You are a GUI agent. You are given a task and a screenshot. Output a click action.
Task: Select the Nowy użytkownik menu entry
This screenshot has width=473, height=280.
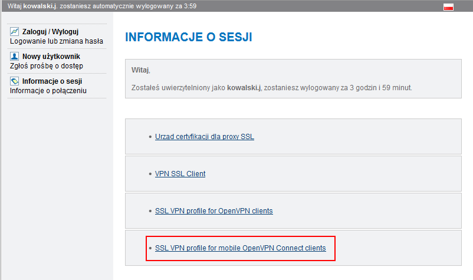[x=51, y=57]
